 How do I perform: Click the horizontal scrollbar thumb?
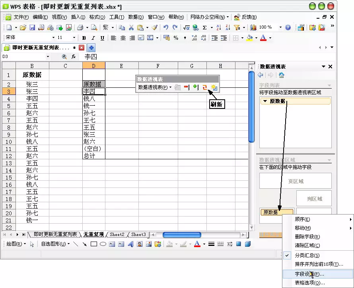point(182,235)
